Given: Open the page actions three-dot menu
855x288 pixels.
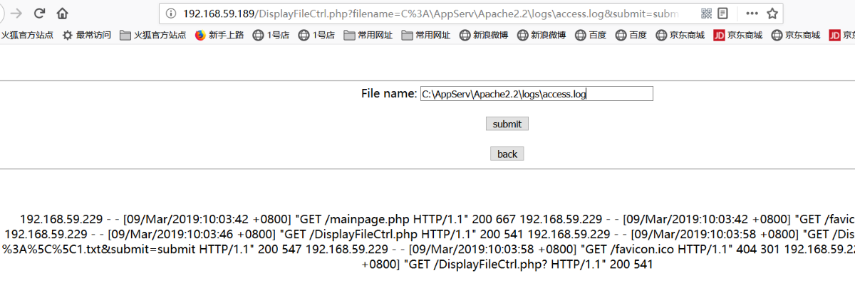Looking at the screenshot, I should coord(752,14).
